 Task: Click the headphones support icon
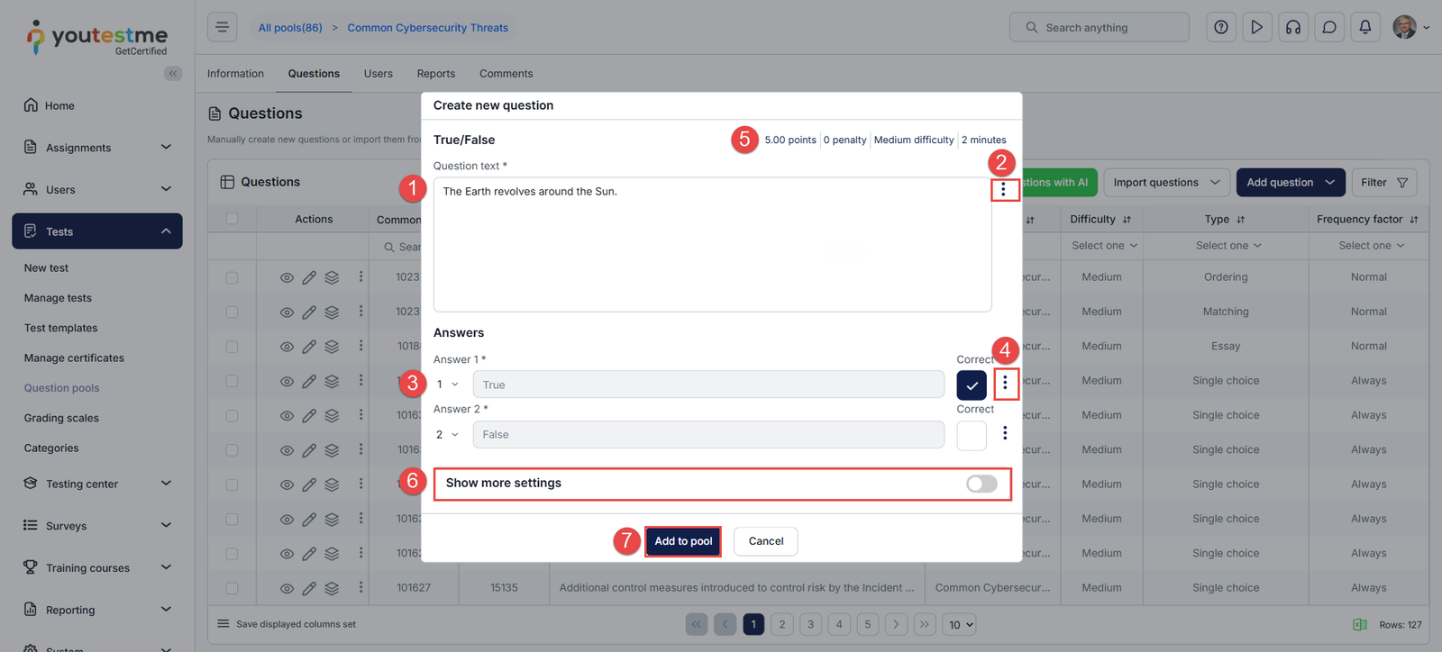[x=1292, y=27]
